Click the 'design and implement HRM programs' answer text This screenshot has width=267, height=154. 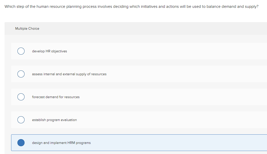61,143
